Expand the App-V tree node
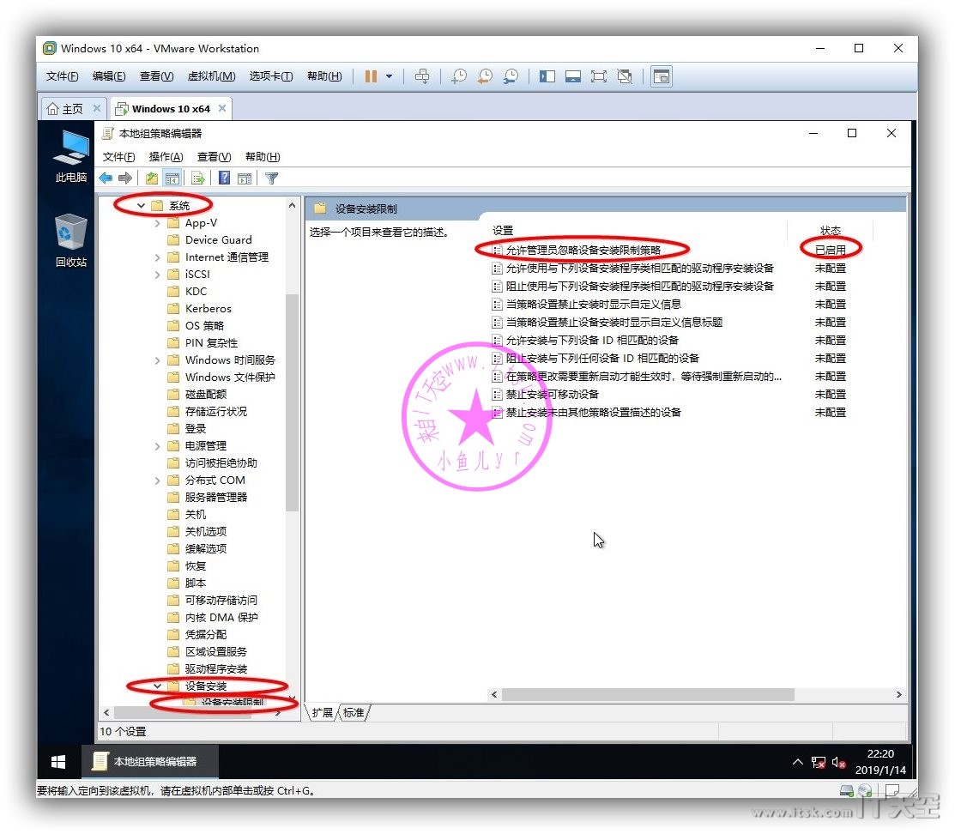 coord(157,223)
